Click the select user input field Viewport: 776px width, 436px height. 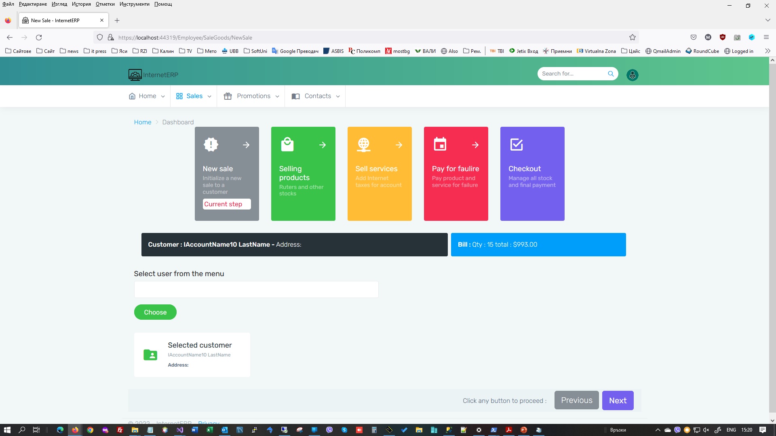pos(256,289)
